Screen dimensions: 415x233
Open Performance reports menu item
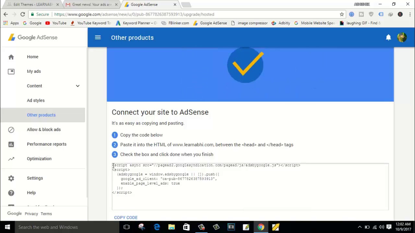click(x=47, y=144)
